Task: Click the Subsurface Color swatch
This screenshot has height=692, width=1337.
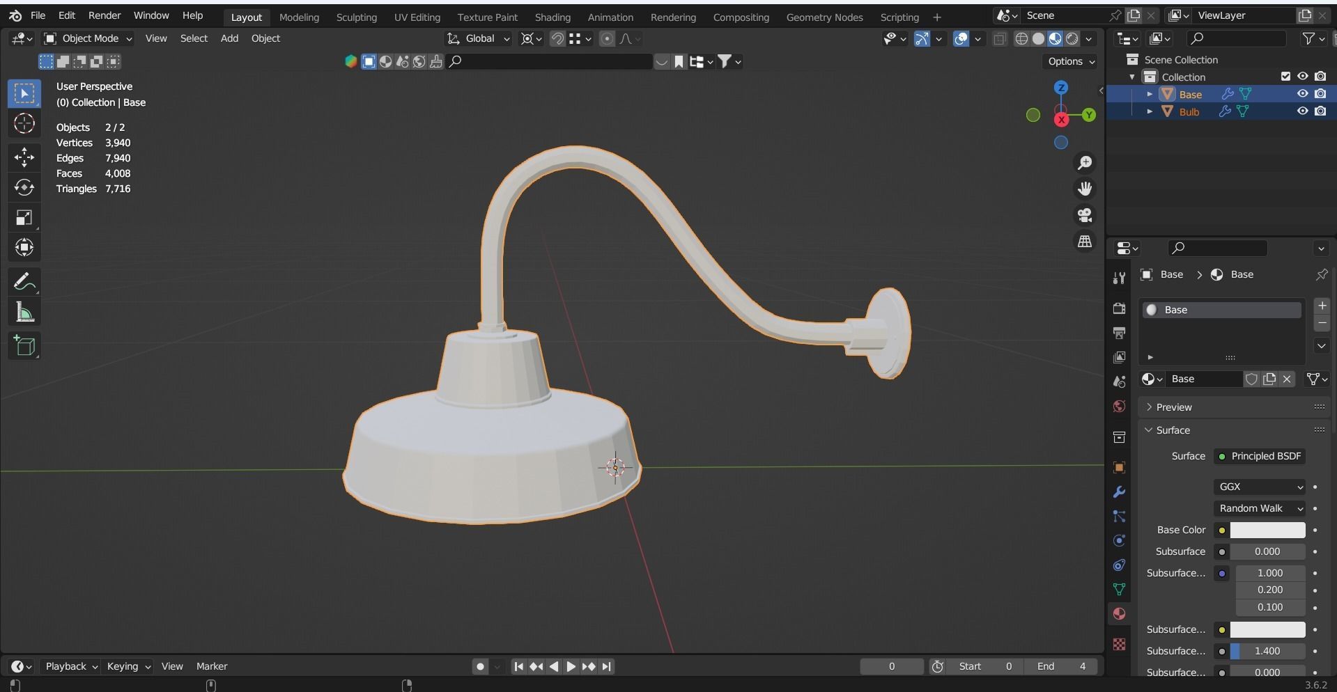Action: [1267, 630]
